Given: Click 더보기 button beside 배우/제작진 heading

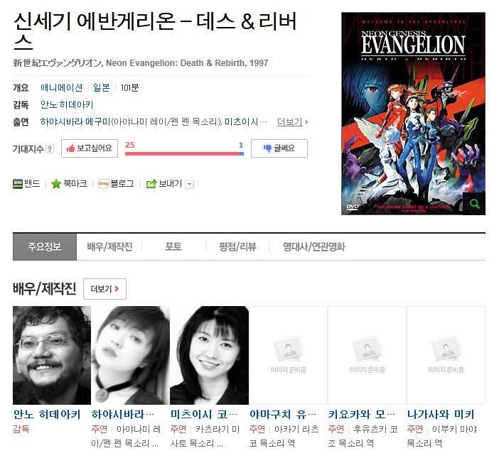Looking at the screenshot, I should (x=104, y=289).
